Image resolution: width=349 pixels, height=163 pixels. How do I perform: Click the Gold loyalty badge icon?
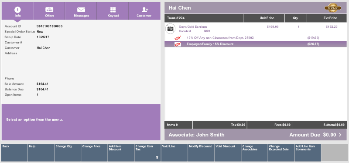pyautogui.click(x=333, y=8)
